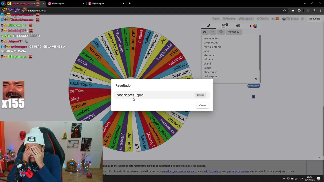Click the maykelantonio entry in the list

212,47
